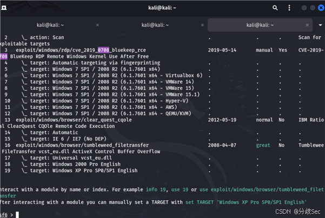
Task: Select the VMWare 15.1 target row
Action: (x=115, y=94)
